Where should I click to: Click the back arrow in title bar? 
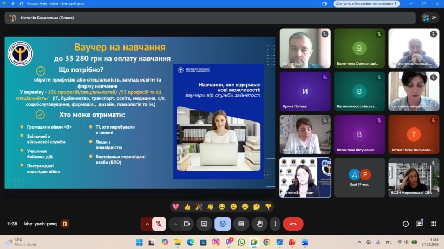pos(14,4)
